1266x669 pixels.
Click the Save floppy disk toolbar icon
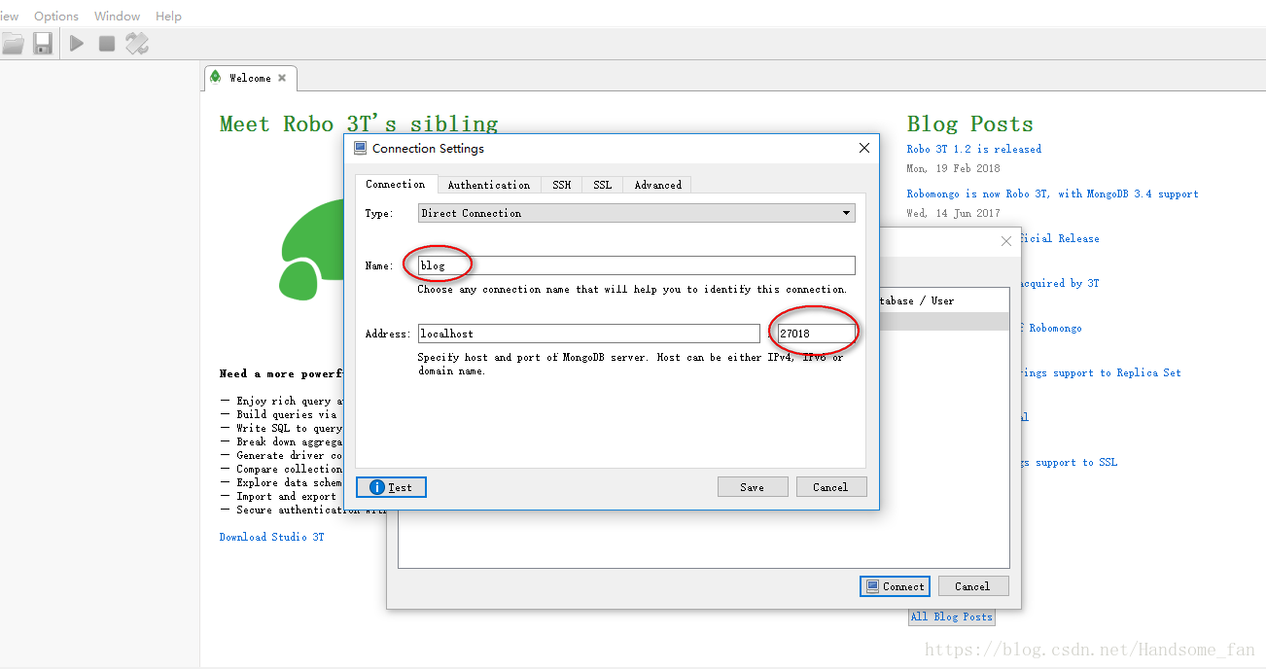[x=43, y=44]
